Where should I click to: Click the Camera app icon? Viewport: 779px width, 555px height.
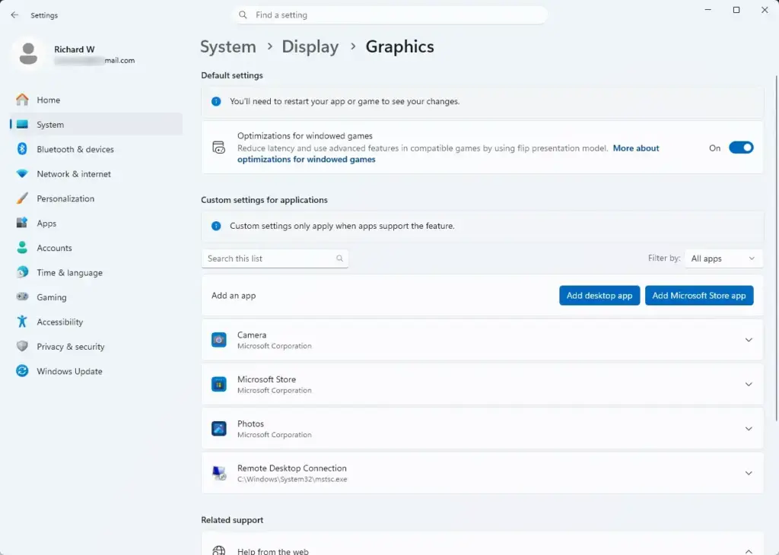click(x=218, y=340)
